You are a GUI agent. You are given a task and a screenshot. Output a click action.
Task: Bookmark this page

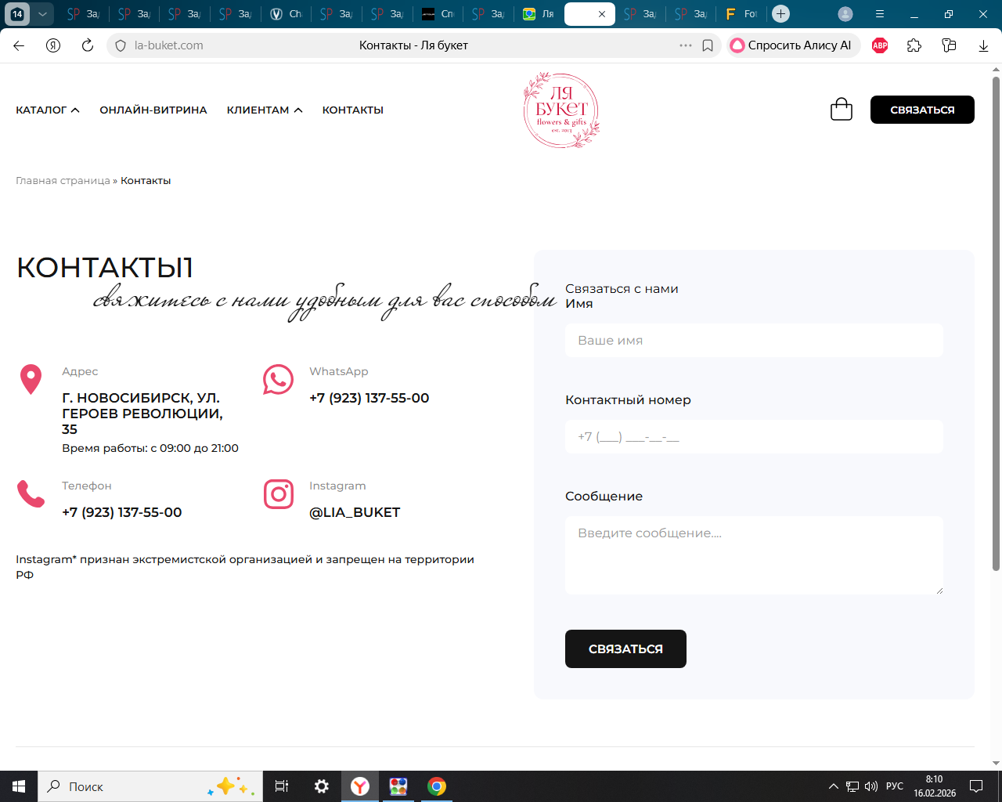(708, 45)
